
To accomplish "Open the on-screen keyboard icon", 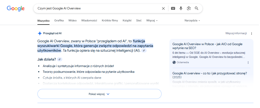I will pyautogui.click(x=173, y=8).
